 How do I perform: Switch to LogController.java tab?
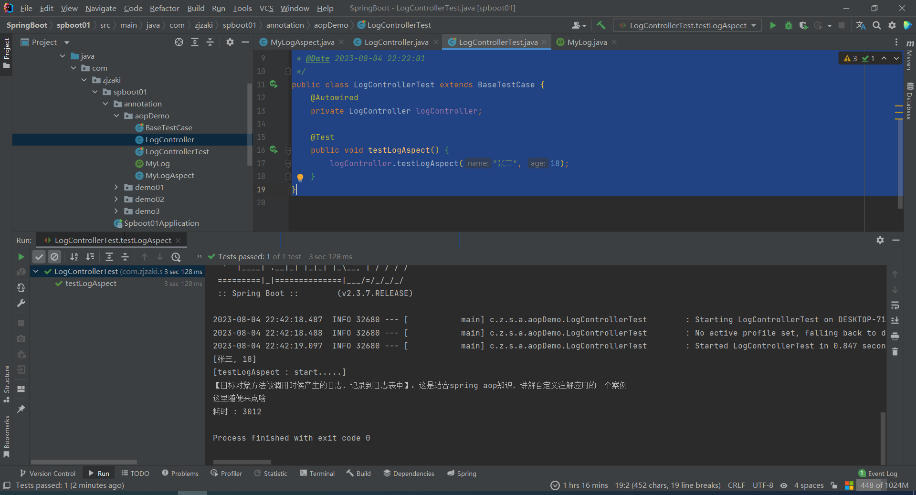click(x=396, y=42)
